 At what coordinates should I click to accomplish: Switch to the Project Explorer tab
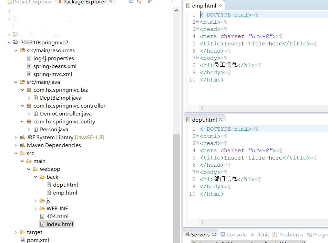pos(30,2)
